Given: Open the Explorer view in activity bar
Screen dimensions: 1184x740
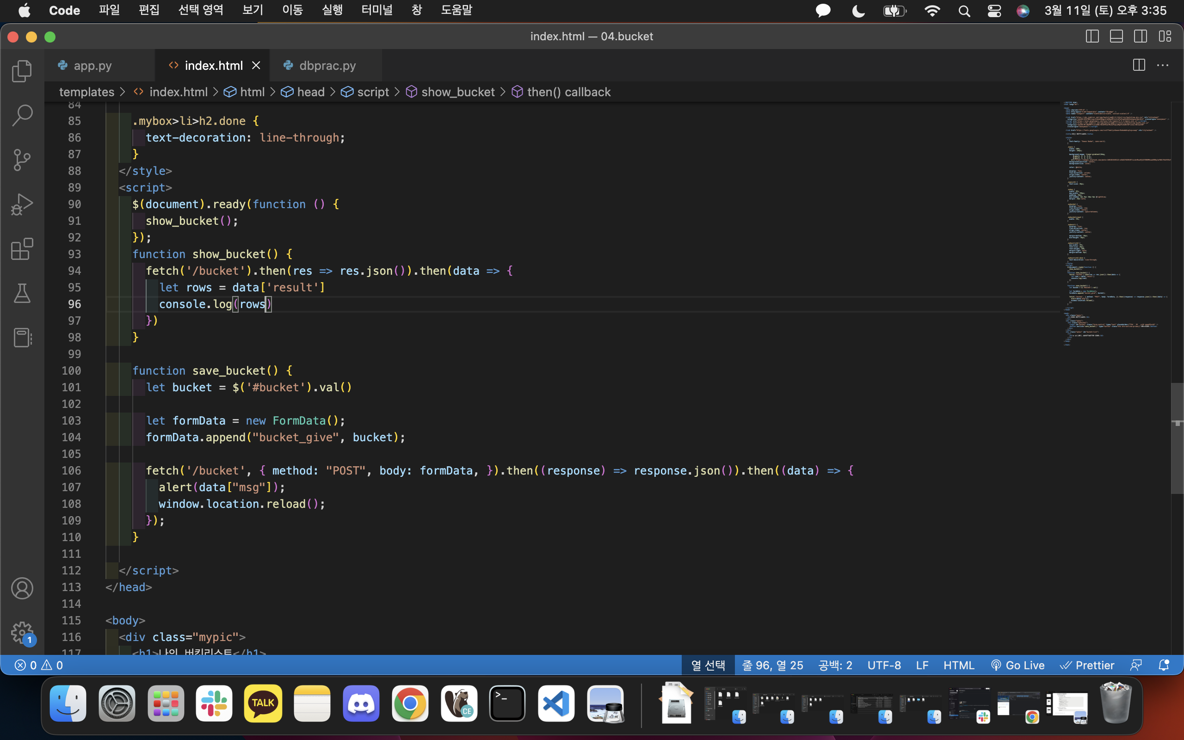Looking at the screenshot, I should [x=22, y=71].
